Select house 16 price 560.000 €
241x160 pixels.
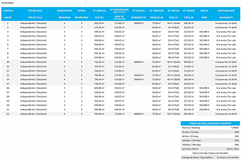[x=204, y=88]
